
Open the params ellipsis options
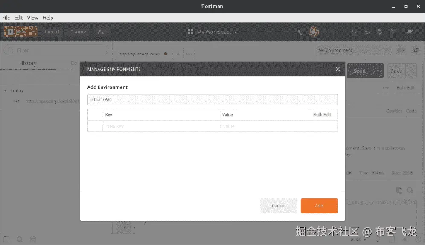pos(386,87)
